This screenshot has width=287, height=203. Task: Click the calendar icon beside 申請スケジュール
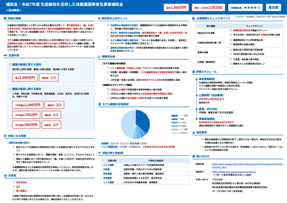click(x=194, y=72)
